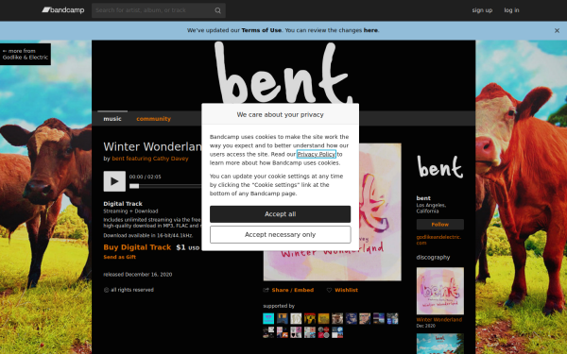Click the share arrow icon
This screenshot has height=354, width=567.
coord(266,290)
